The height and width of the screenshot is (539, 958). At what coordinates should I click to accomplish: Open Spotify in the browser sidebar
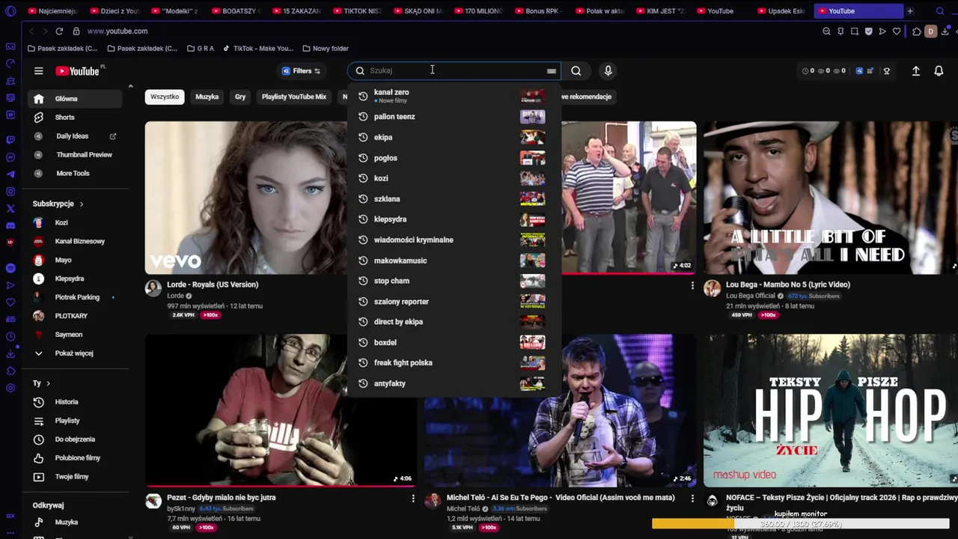pos(10,268)
